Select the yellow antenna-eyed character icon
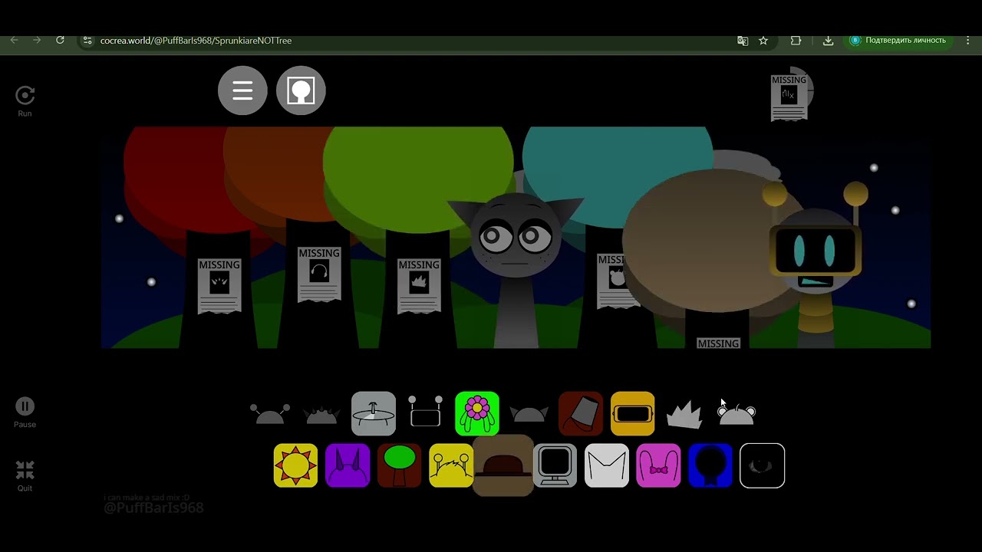Image resolution: width=982 pixels, height=552 pixels. click(451, 465)
